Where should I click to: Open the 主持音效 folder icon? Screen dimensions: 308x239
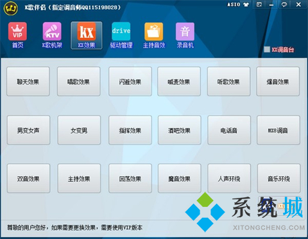pos(154,35)
